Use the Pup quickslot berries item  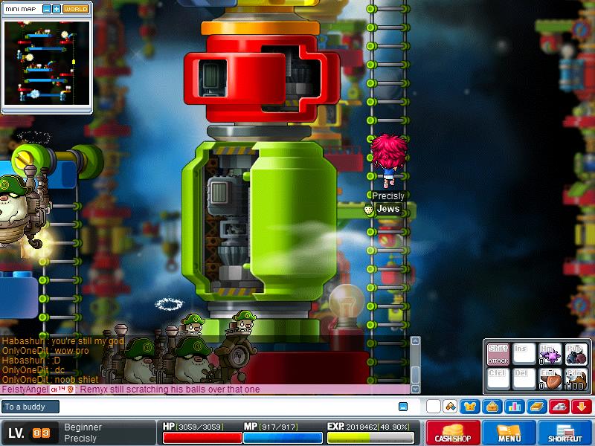coord(576,355)
